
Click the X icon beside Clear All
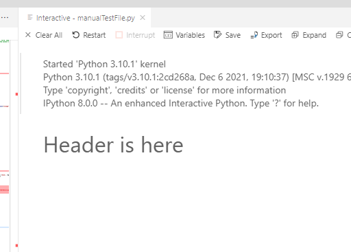tap(28, 35)
